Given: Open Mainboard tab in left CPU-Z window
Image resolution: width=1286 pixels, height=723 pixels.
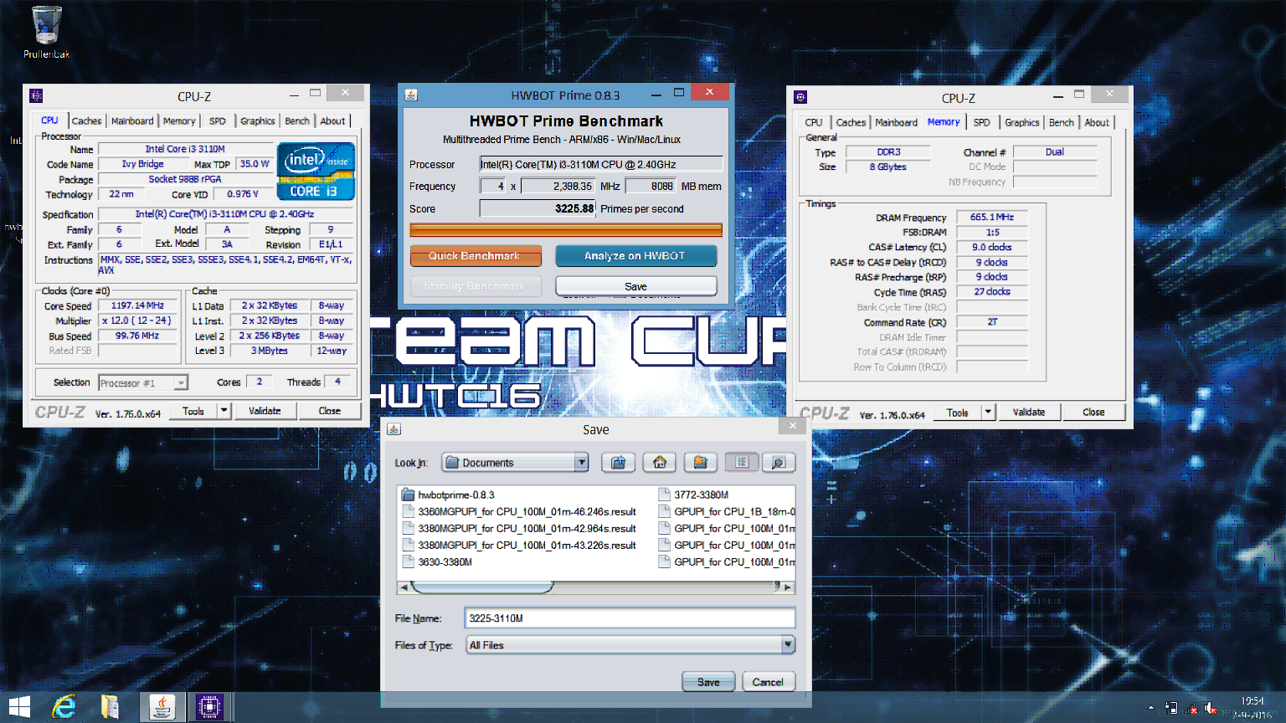Looking at the screenshot, I should click(132, 120).
